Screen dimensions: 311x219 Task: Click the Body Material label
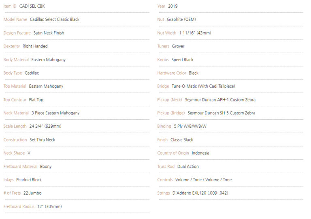coord(16,60)
